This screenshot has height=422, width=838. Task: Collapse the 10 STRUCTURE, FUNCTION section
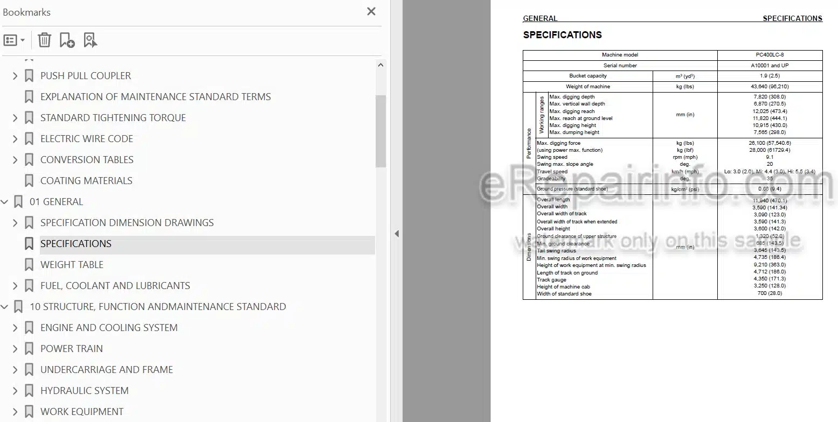(5, 307)
